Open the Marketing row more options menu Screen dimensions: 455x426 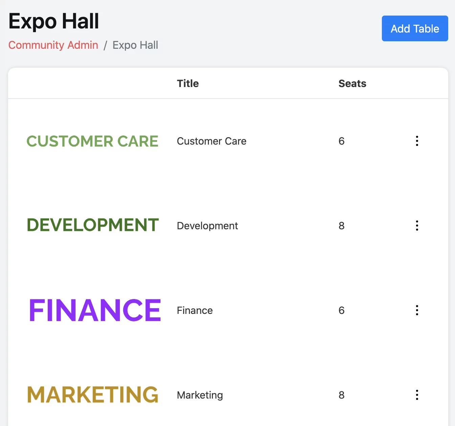[x=417, y=395]
